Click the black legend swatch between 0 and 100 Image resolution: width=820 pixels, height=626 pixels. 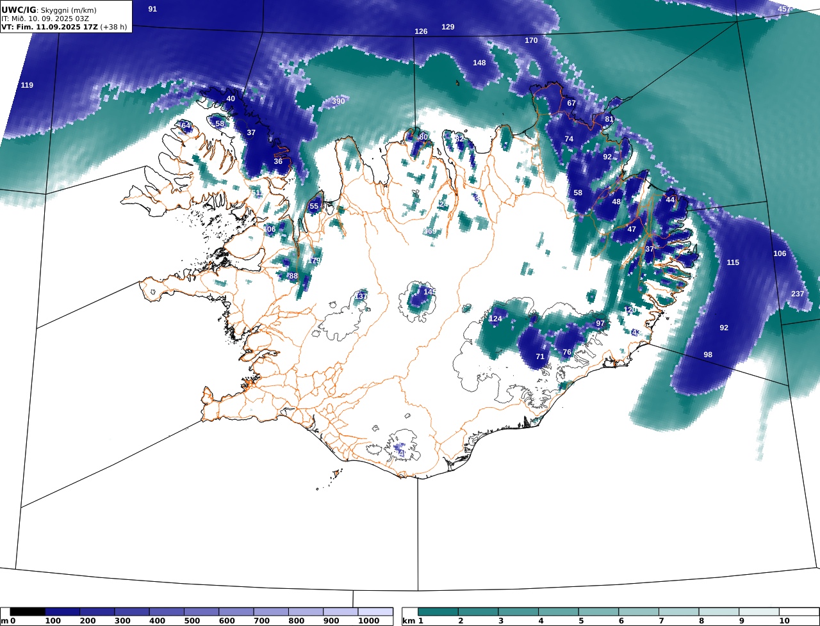pos(28,612)
